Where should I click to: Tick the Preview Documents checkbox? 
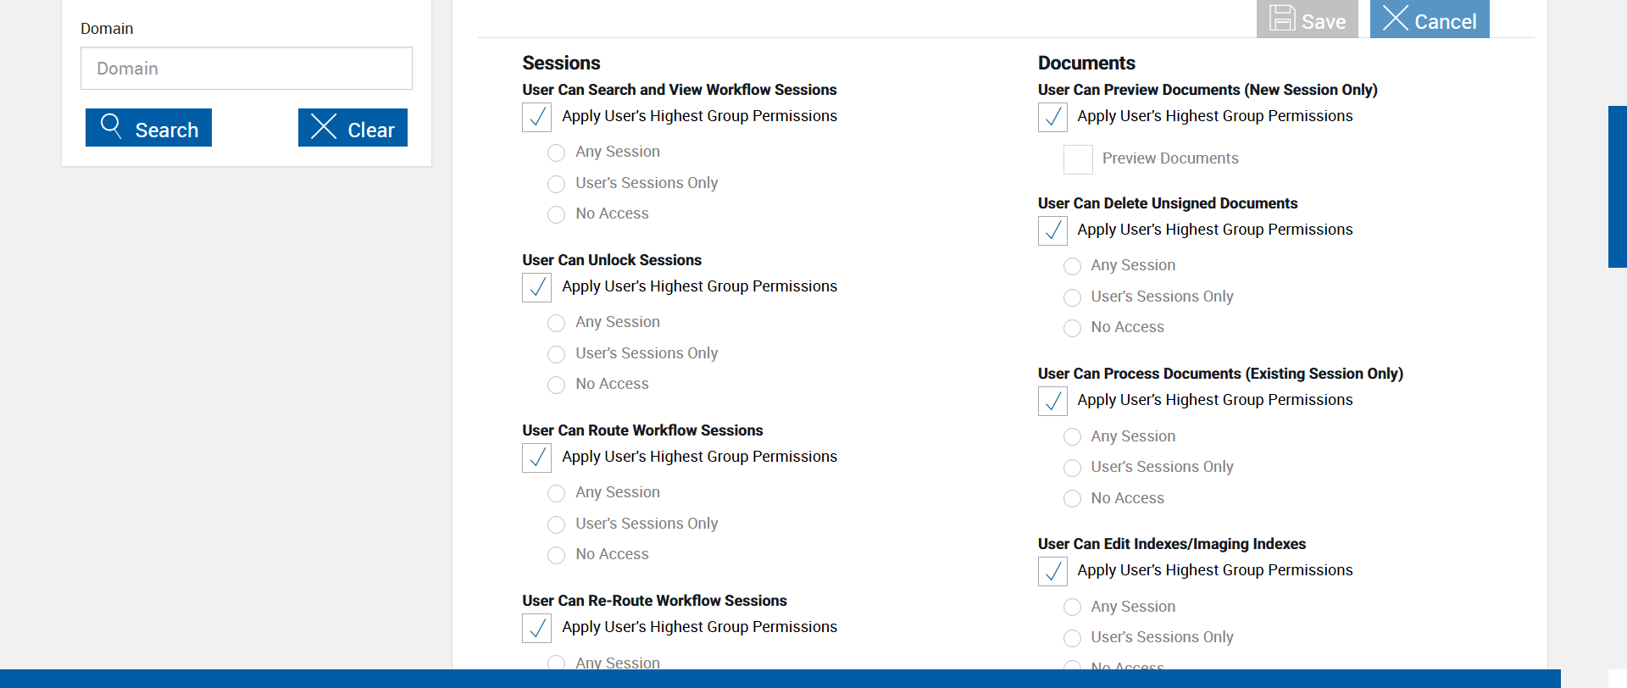coord(1078,159)
